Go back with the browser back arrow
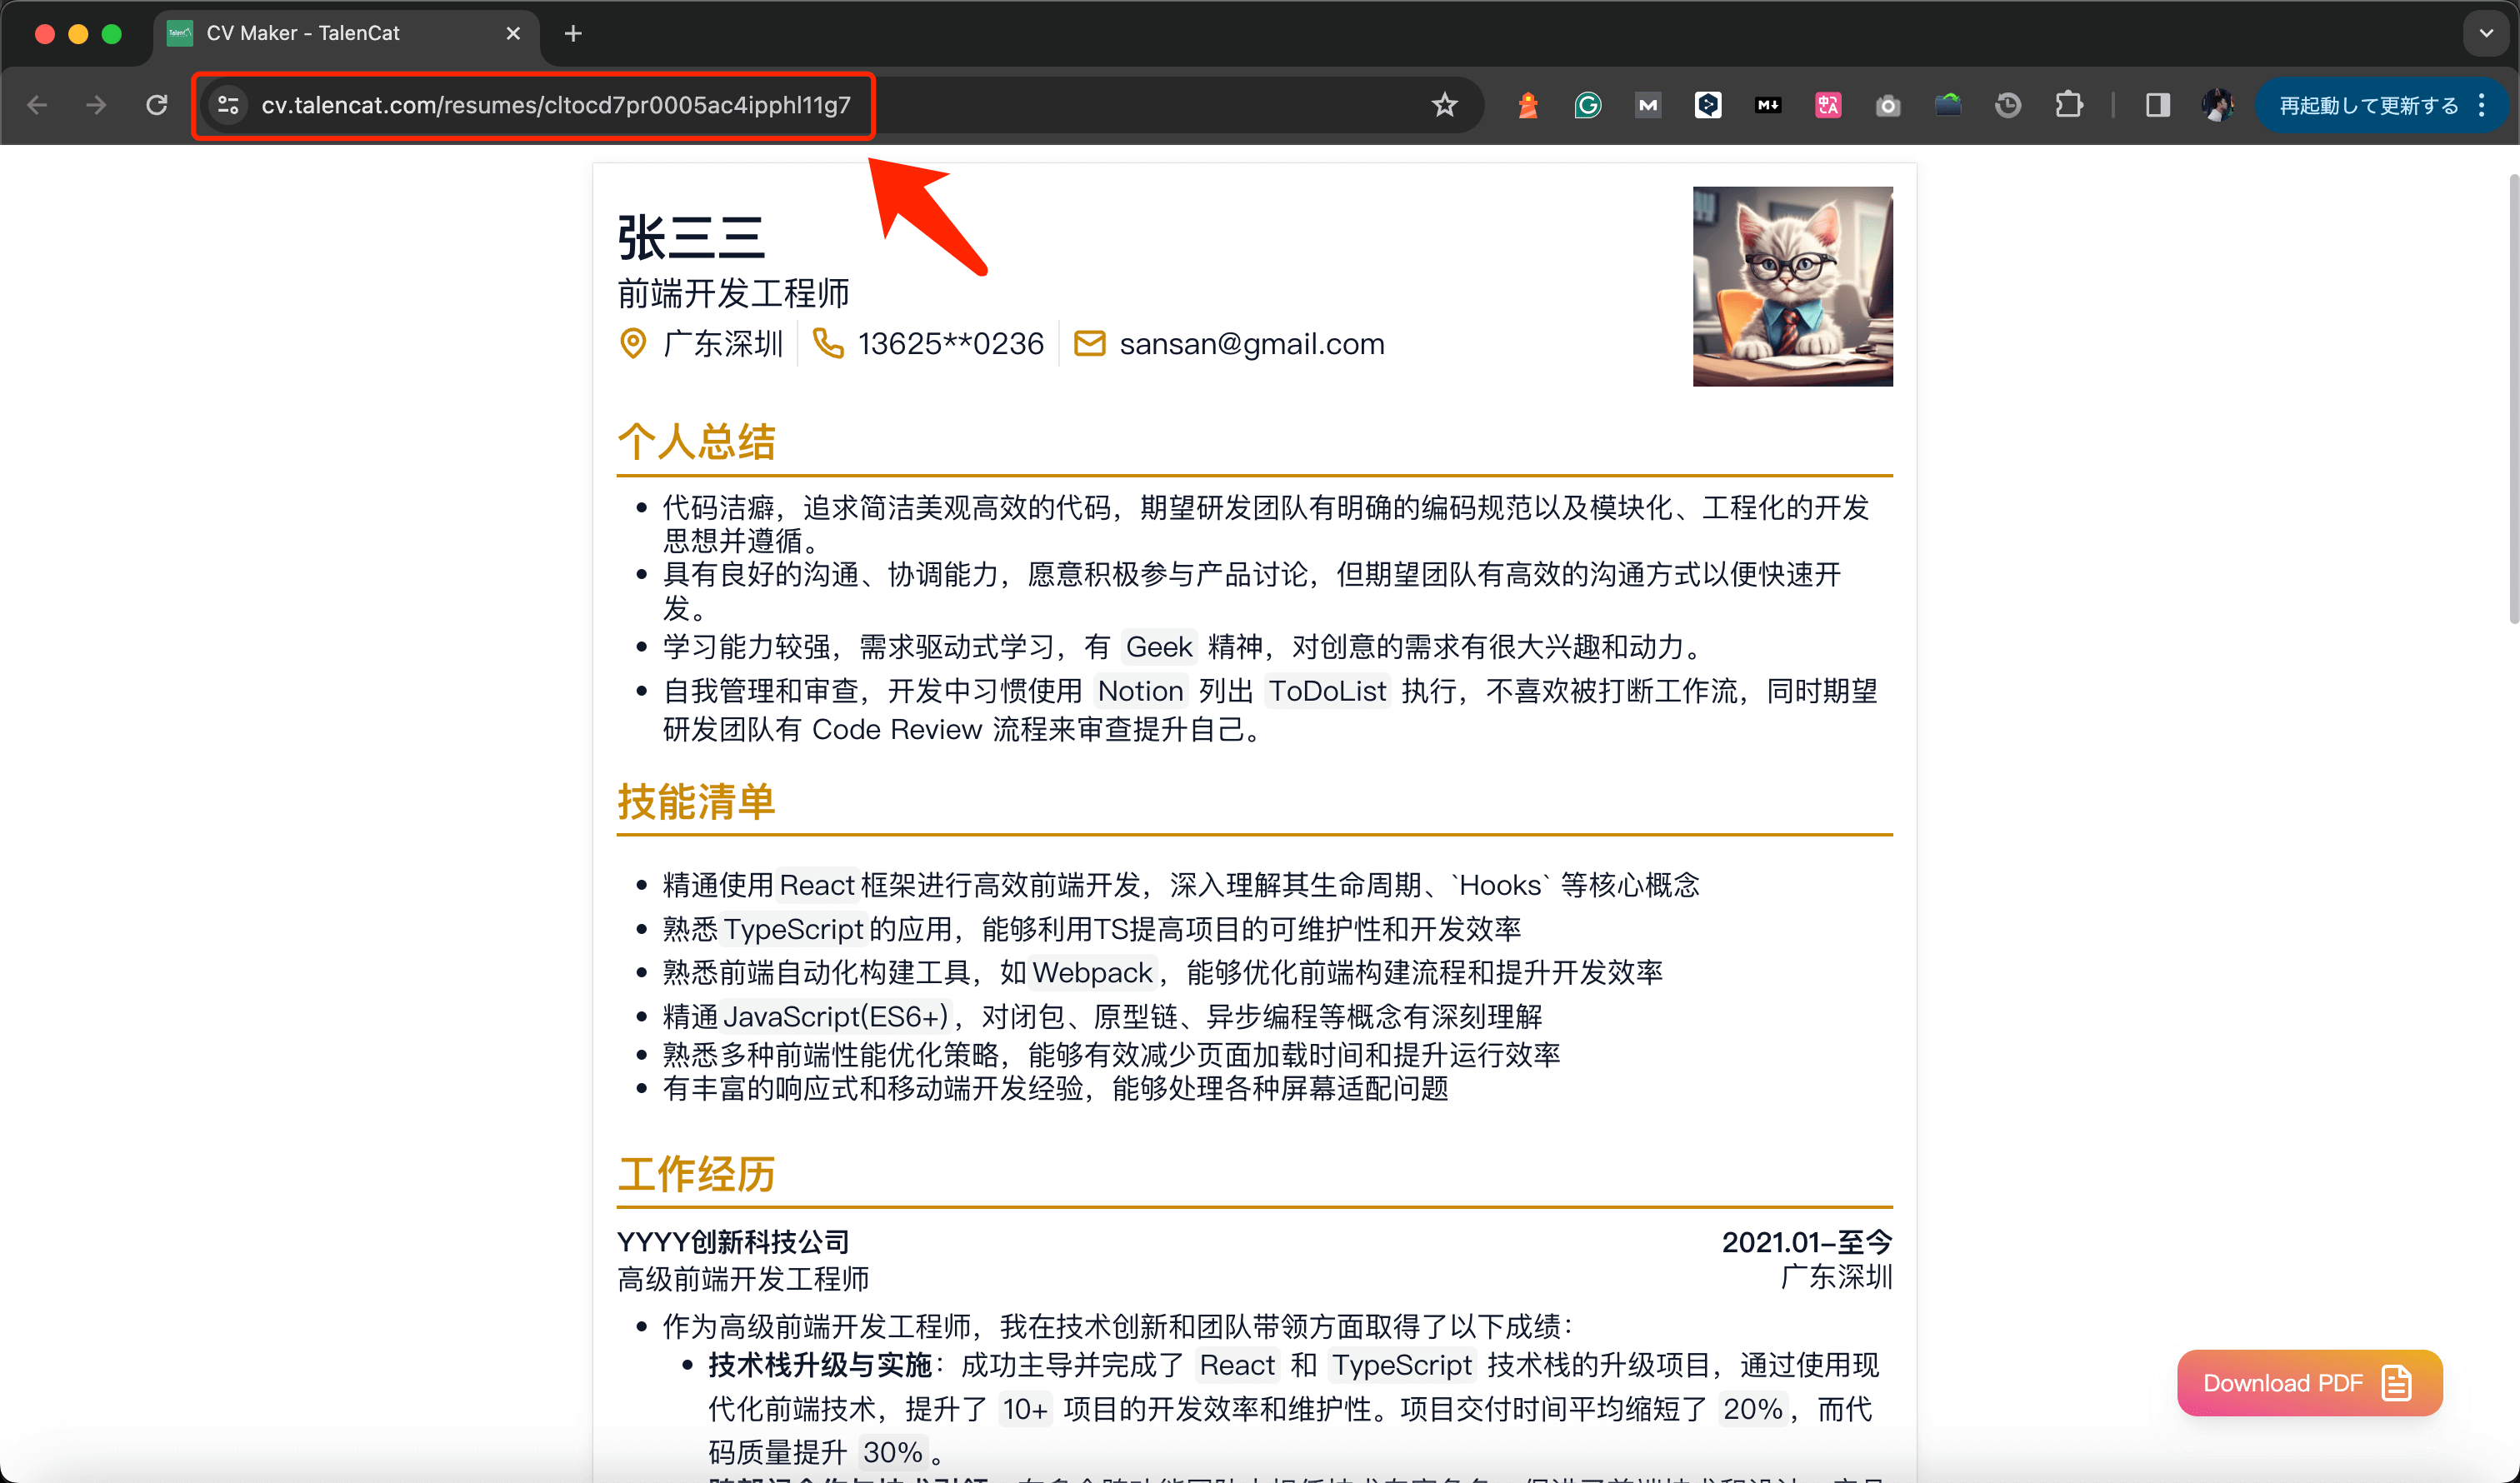The width and height of the screenshot is (2520, 1483). point(38,105)
